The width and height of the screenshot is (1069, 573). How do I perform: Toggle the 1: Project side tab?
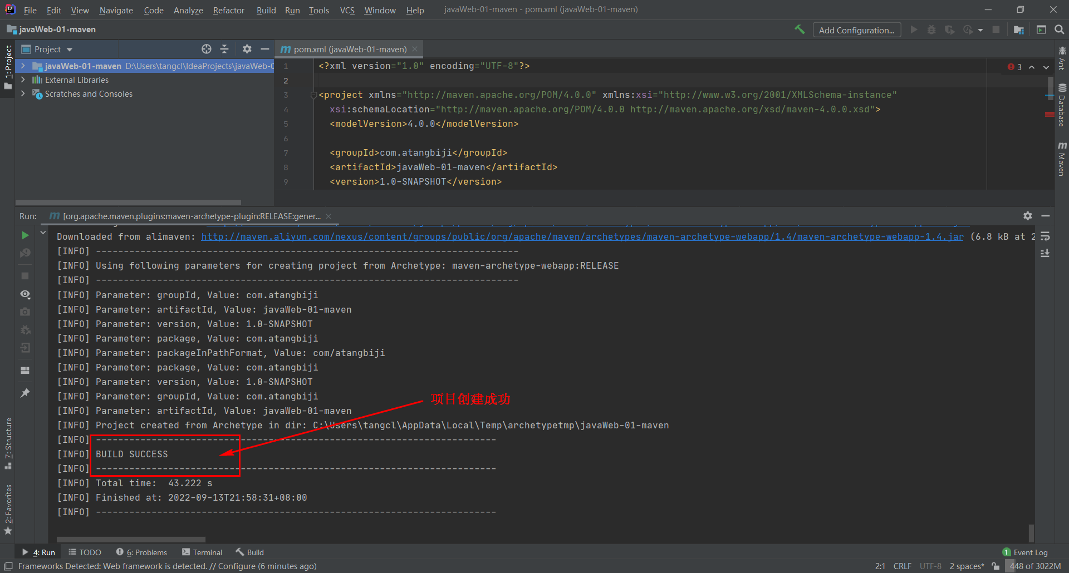(8, 67)
